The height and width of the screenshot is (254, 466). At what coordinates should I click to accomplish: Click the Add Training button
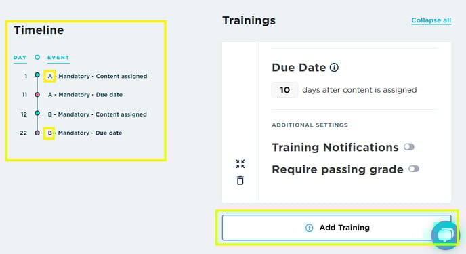(x=337, y=228)
